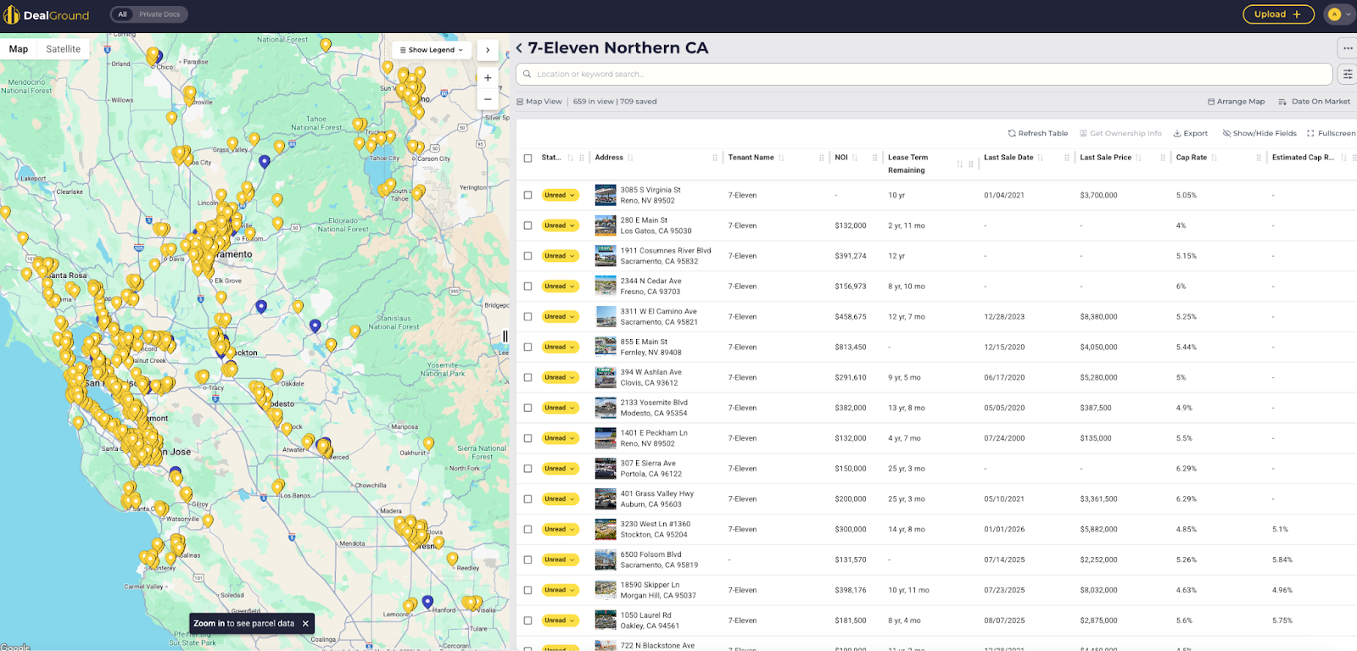1357x651 pixels.
Task: Open the filter sliders icon beside search
Action: 1348,75
